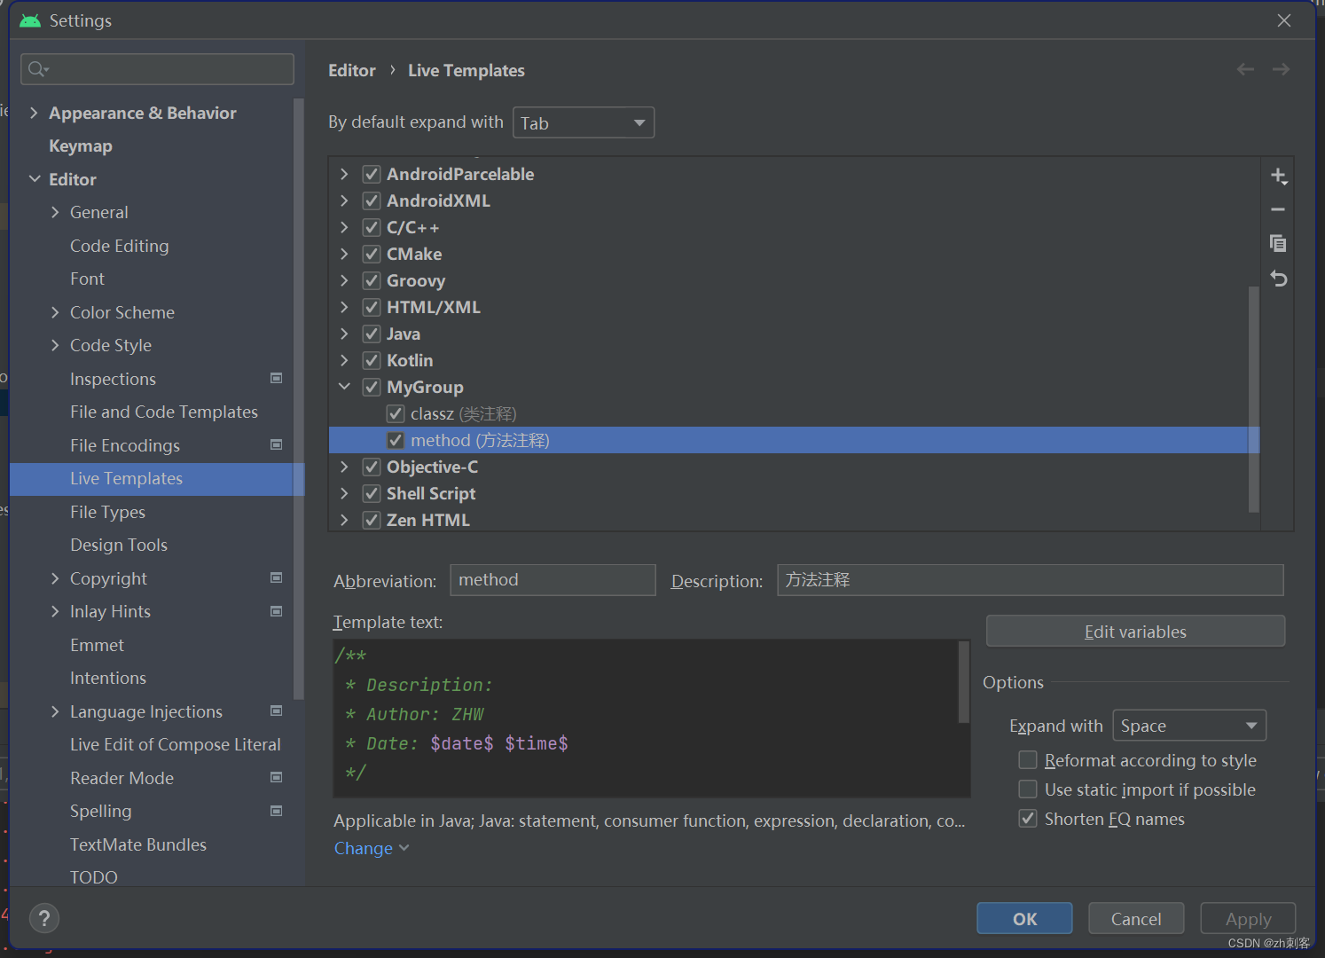Disable Shorten FQ names
The image size is (1325, 958).
(x=1028, y=818)
